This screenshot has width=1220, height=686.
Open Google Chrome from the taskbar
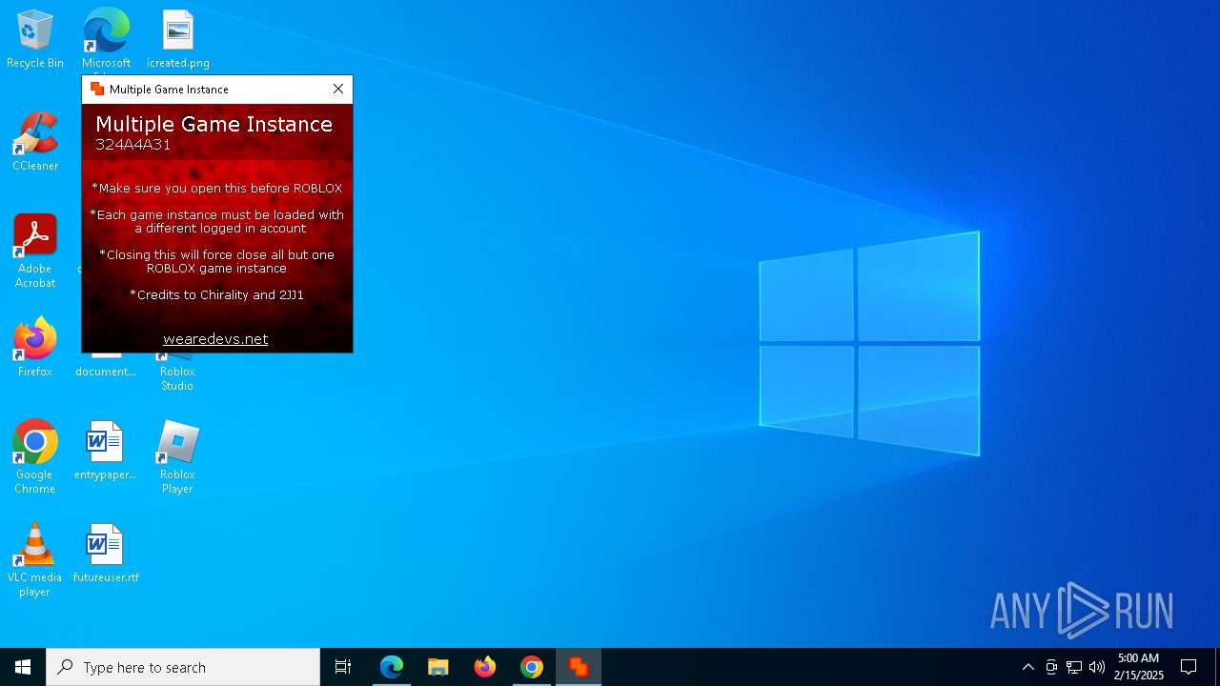coord(531,667)
